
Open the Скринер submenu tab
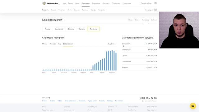pos(77,10)
